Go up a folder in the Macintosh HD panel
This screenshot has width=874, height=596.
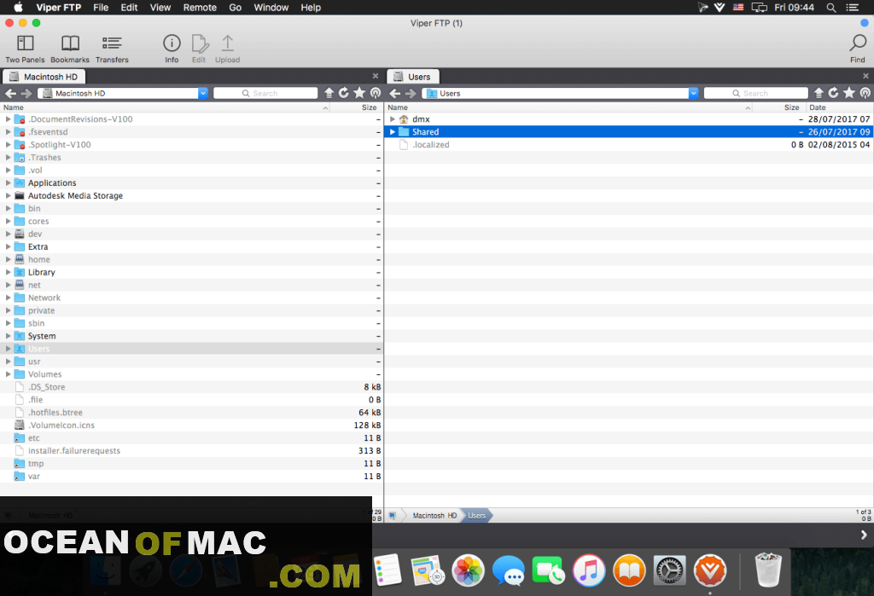329,93
